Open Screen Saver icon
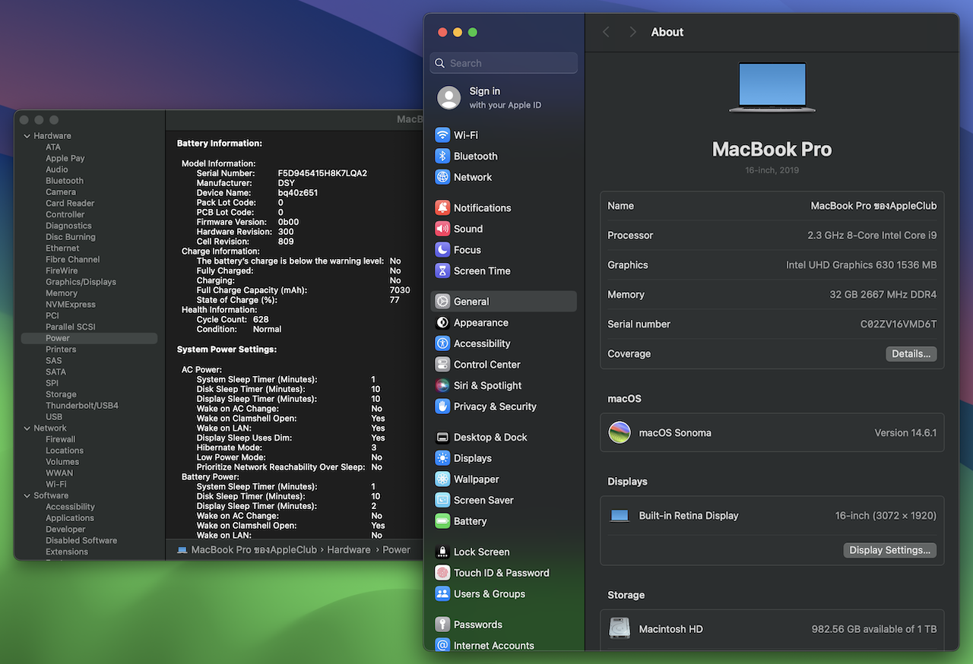 tap(442, 500)
